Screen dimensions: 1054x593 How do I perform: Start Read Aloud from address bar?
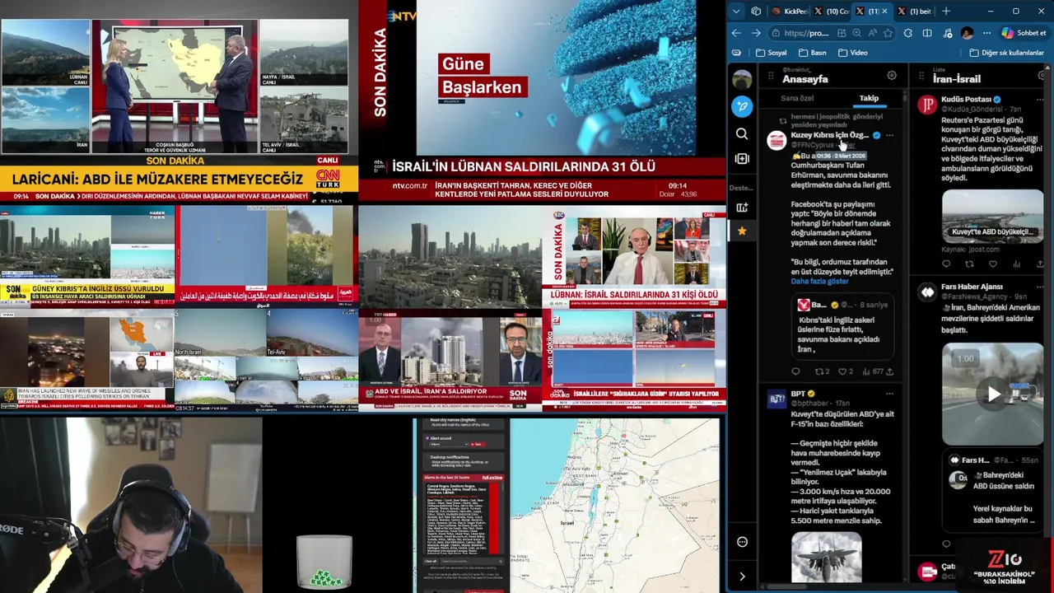point(873,33)
